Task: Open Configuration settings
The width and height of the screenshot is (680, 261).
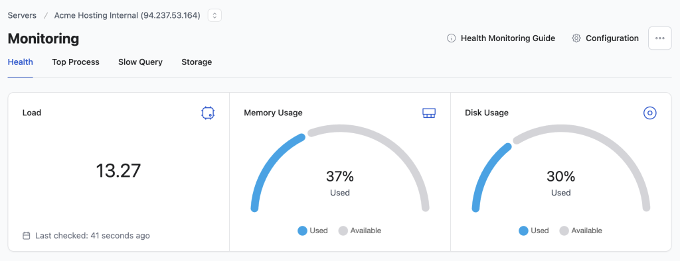Action: coord(612,38)
